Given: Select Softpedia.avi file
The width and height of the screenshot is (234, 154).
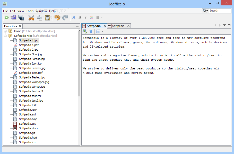Looking at the screenshot, I should click(x=27, y=114).
